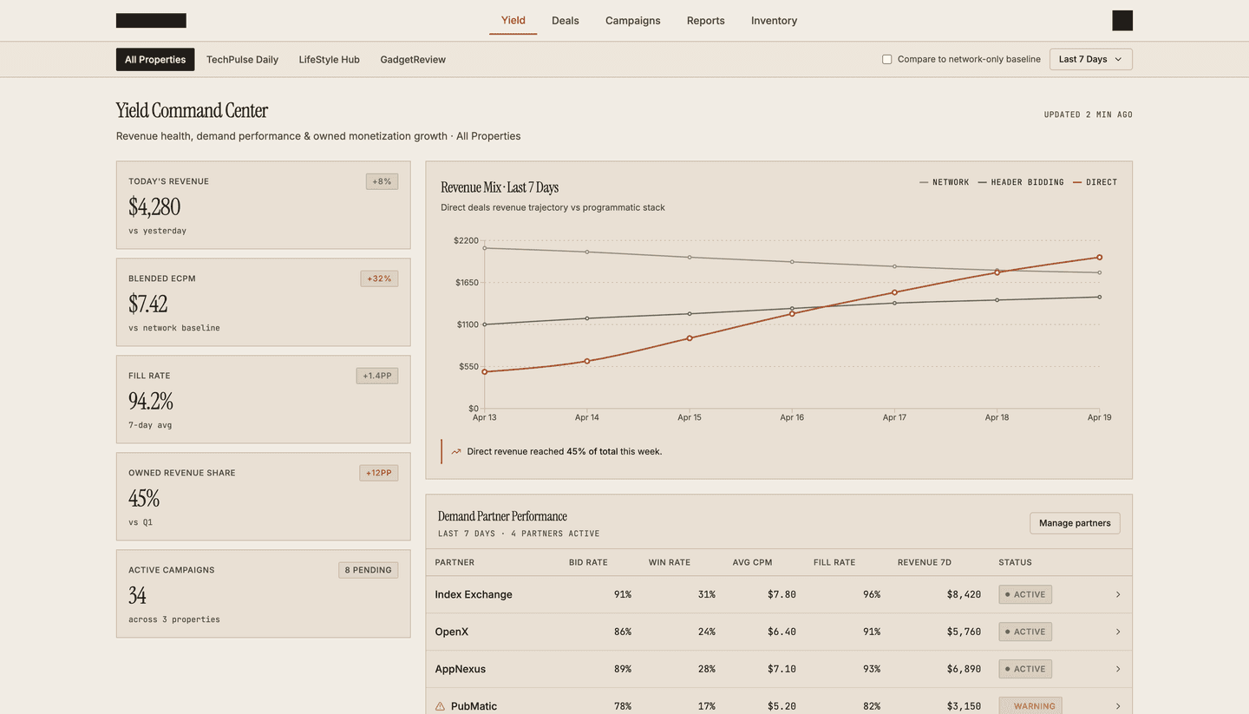Image resolution: width=1249 pixels, height=714 pixels.
Task: Switch to the Deals tab
Action: [x=565, y=20]
